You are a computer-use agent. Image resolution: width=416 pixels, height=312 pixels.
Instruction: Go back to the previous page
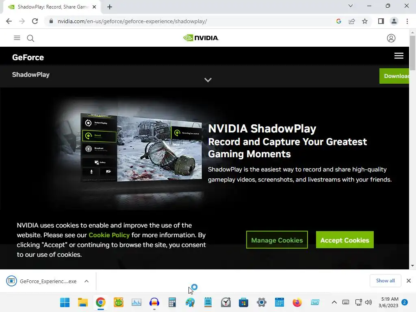(9, 21)
